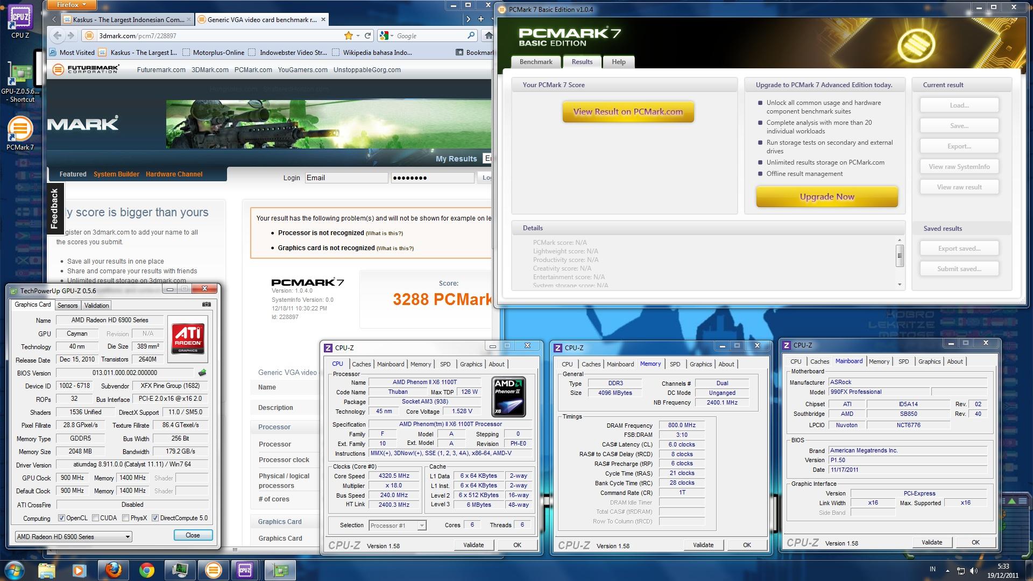Open Windows Start menu
Screen dimensions: 1033x581
click(14, 570)
